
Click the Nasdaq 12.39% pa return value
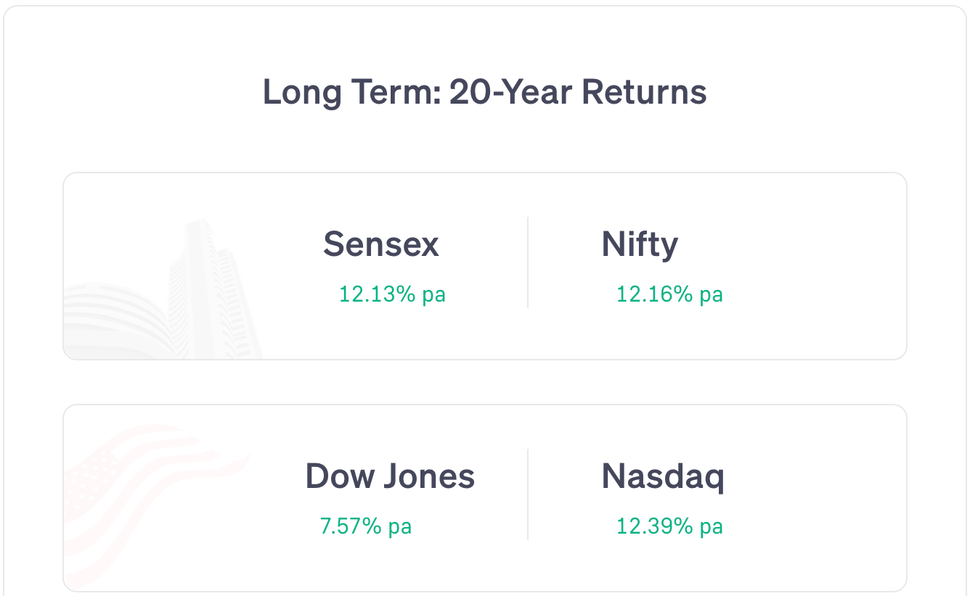tap(669, 526)
